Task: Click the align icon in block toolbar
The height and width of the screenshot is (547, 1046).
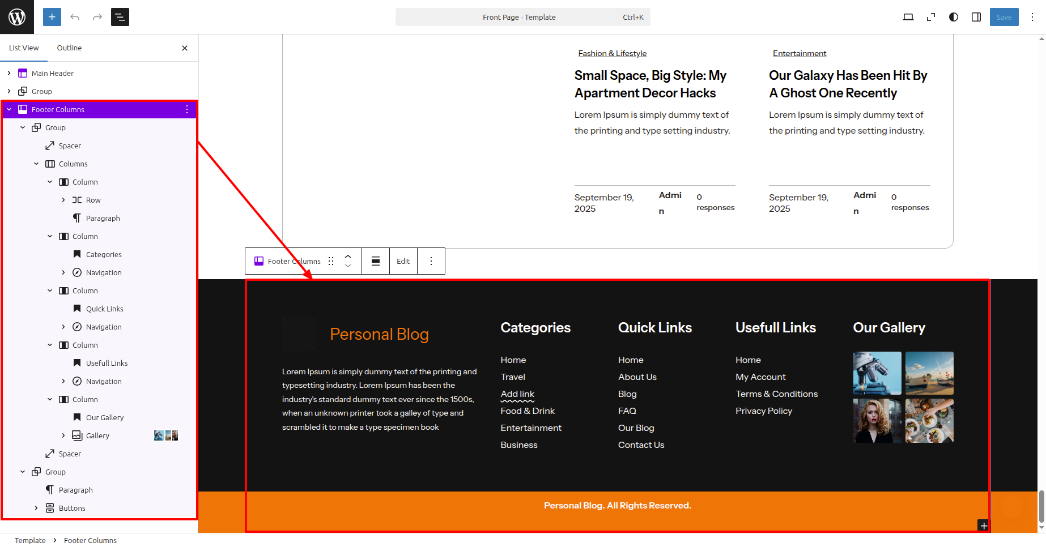Action: coord(376,261)
